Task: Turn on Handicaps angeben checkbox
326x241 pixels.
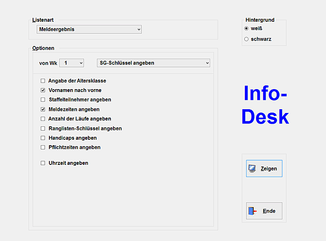Action: [43, 138]
